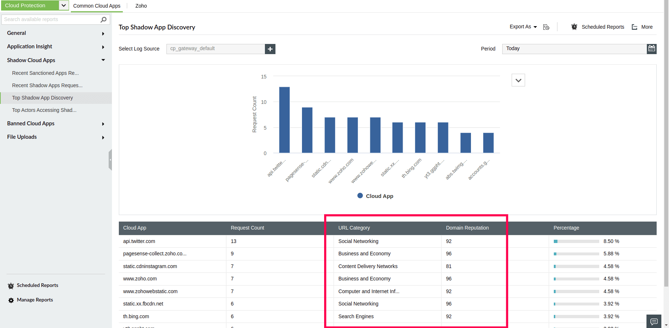Collapse the Shadow Cloud Apps section
The height and width of the screenshot is (328, 669).
pyautogui.click(x=103, y=60)
